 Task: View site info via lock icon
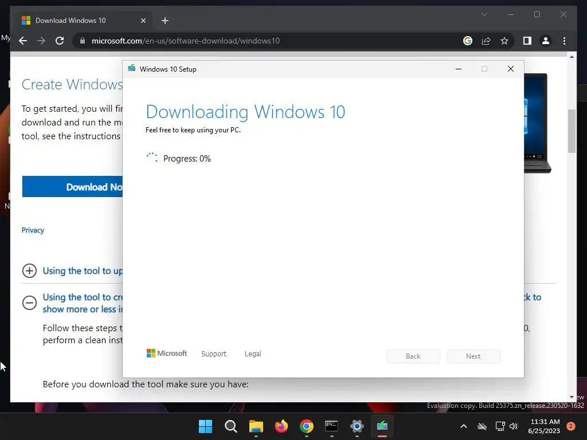point(83,41)
